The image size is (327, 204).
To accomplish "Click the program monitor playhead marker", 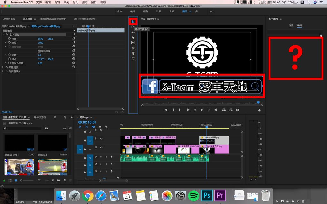I will click(x=258, y=102).
